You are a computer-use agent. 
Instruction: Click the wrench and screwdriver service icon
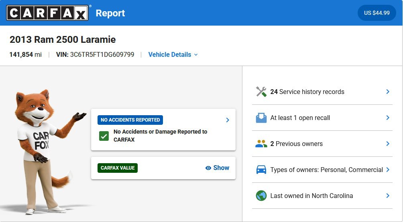pyautogui.click(x=261, y=92)
